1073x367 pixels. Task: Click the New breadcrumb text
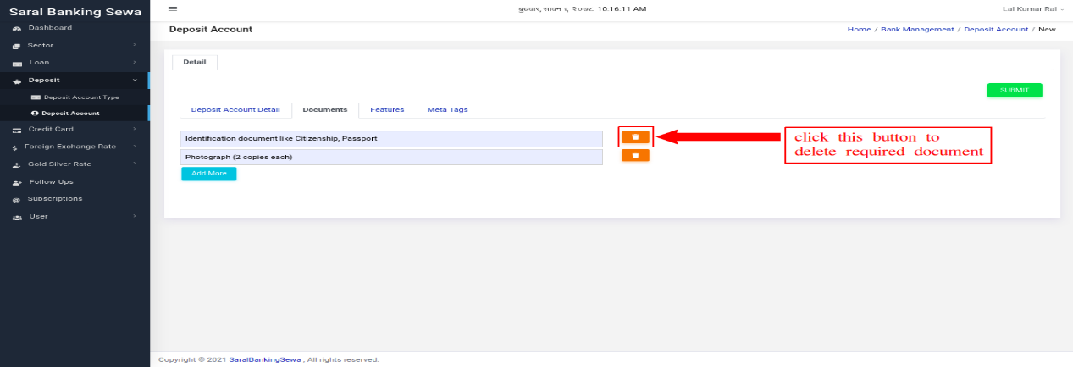1047,29
